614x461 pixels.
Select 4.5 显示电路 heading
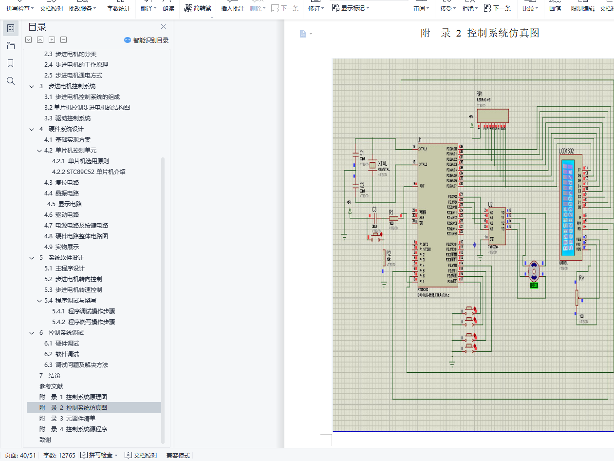64,204
